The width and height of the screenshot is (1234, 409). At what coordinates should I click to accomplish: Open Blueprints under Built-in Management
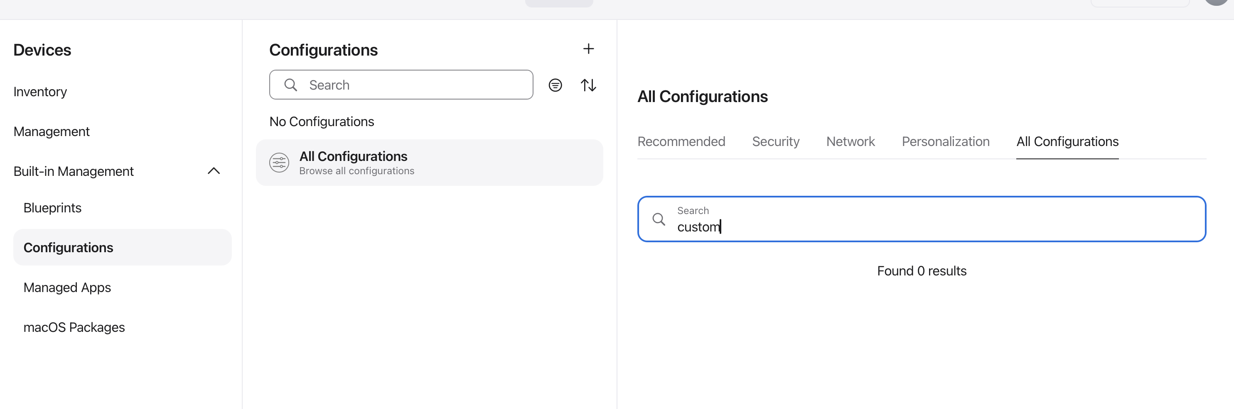53,207
